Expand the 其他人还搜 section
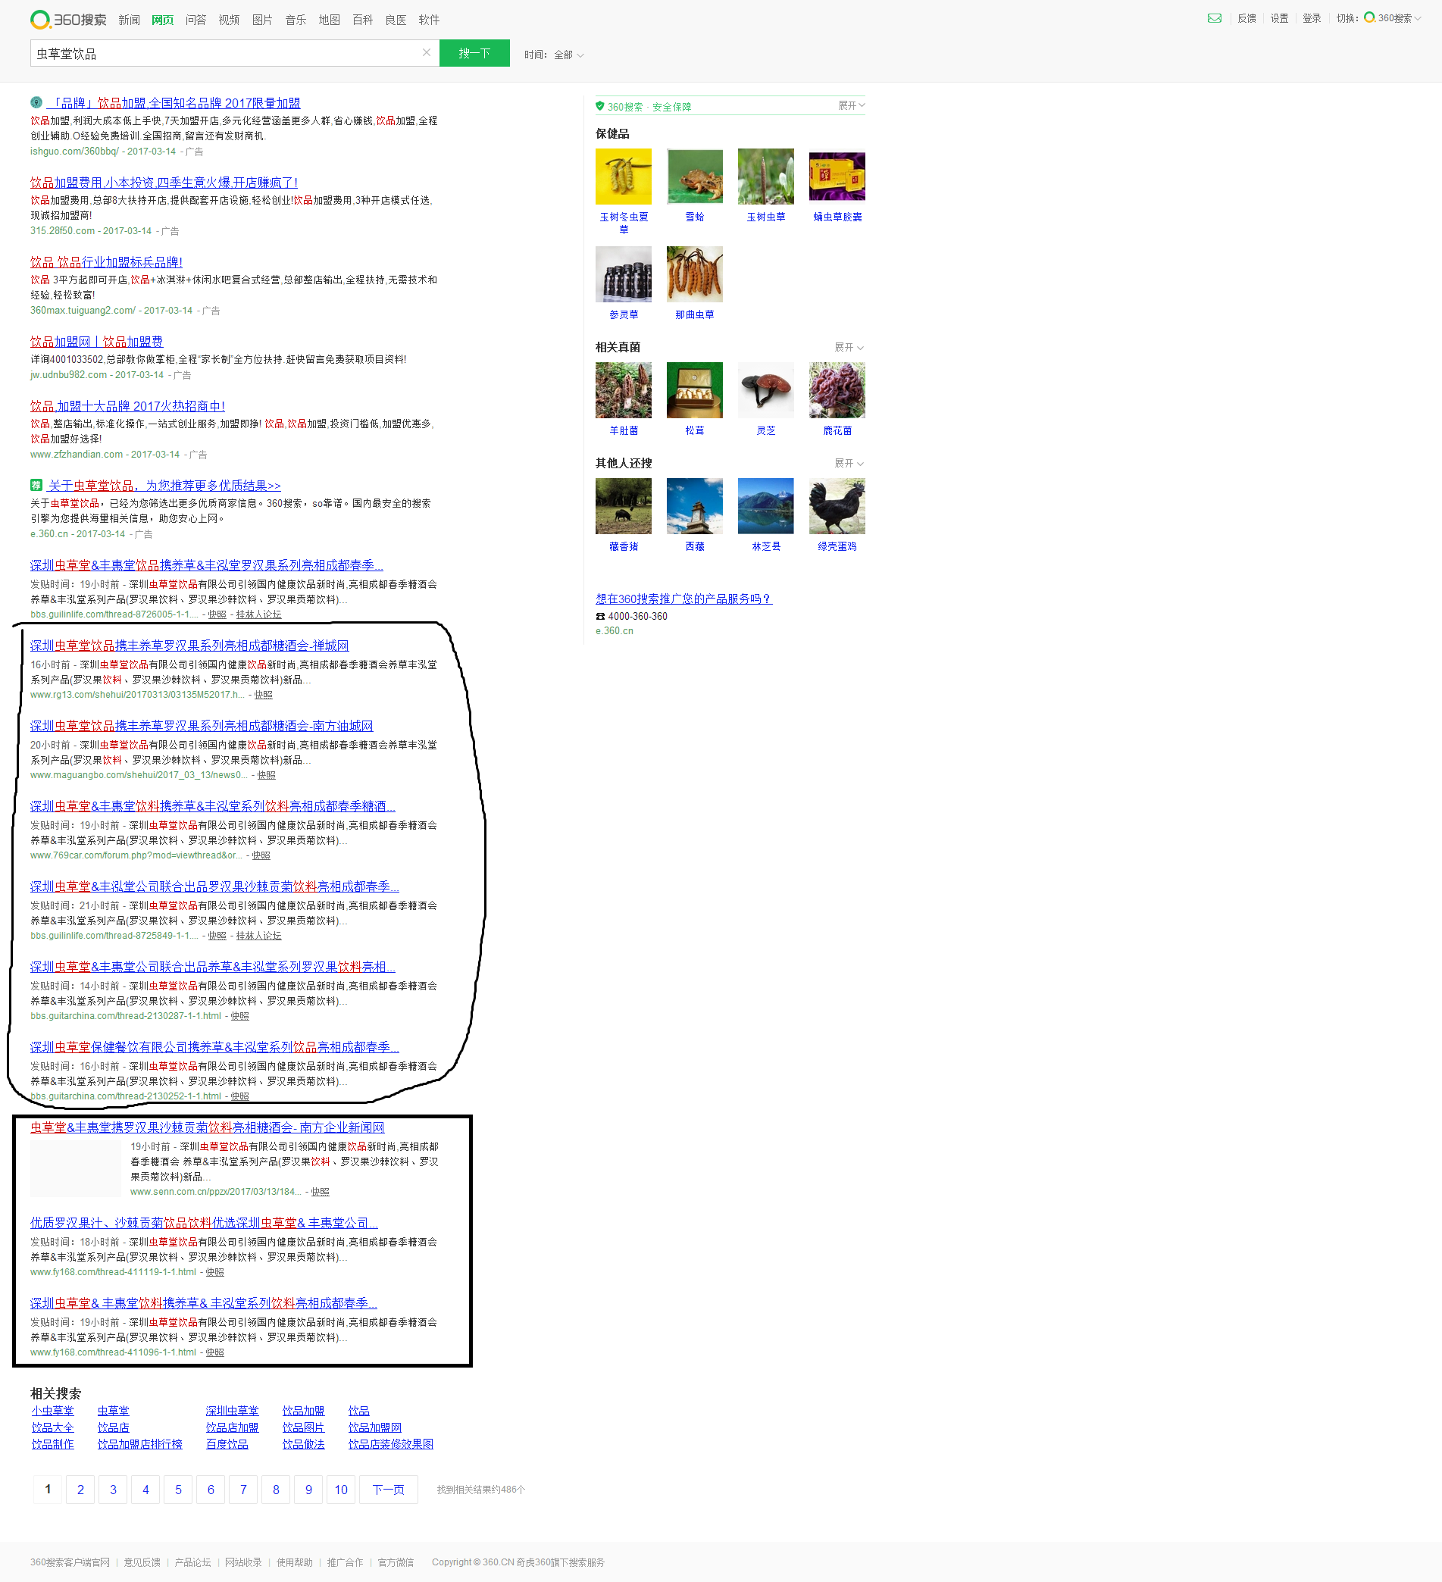 [x=849, y=463]
